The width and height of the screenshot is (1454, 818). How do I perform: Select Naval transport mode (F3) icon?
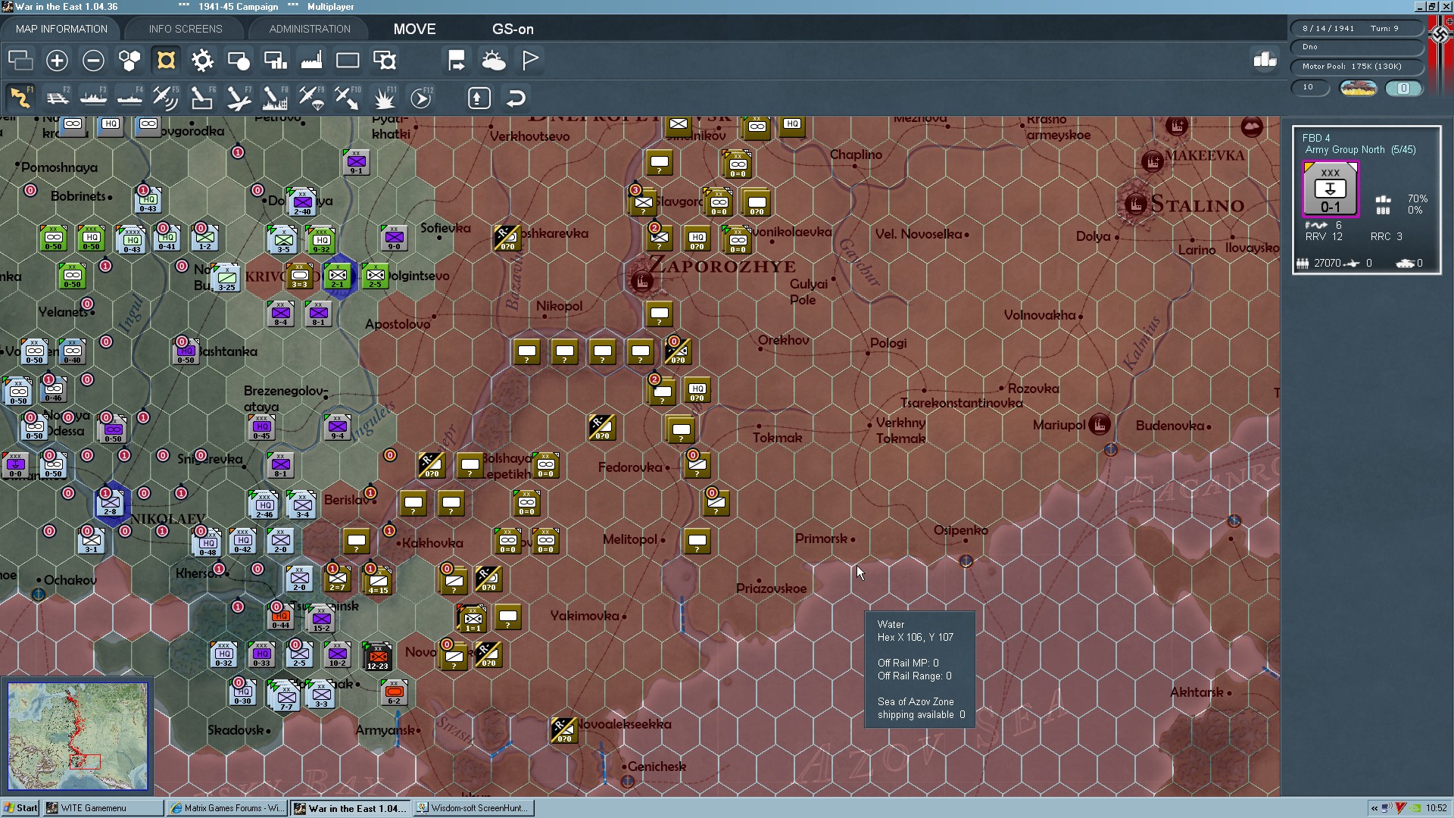tap(93, 98)
